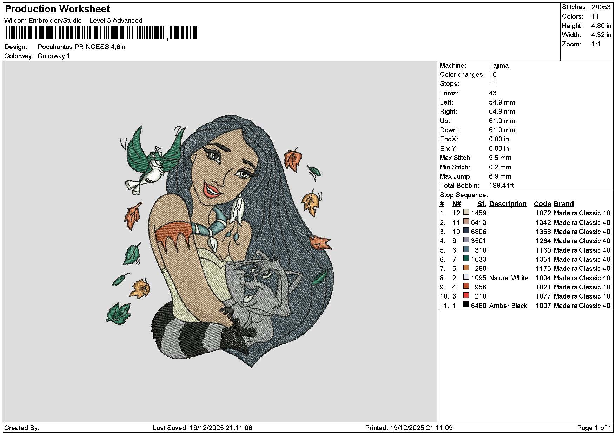This screenshot has width=616, height=435.
Task: Click the "Page 1 of 1" indicator
Action: tap(594, 428)
